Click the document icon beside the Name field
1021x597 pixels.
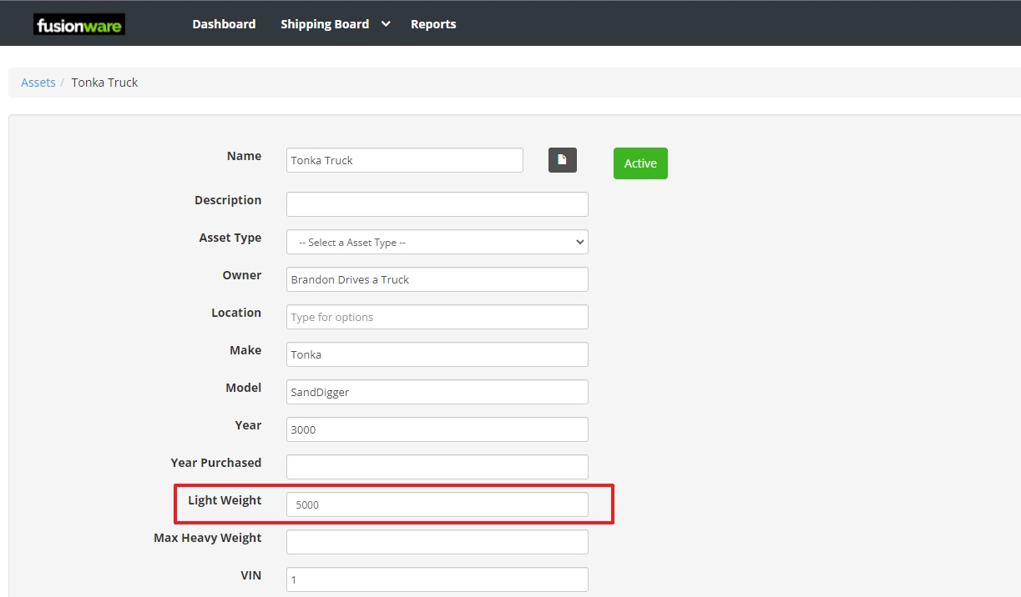pyautogui.click(x=562, y=159)
